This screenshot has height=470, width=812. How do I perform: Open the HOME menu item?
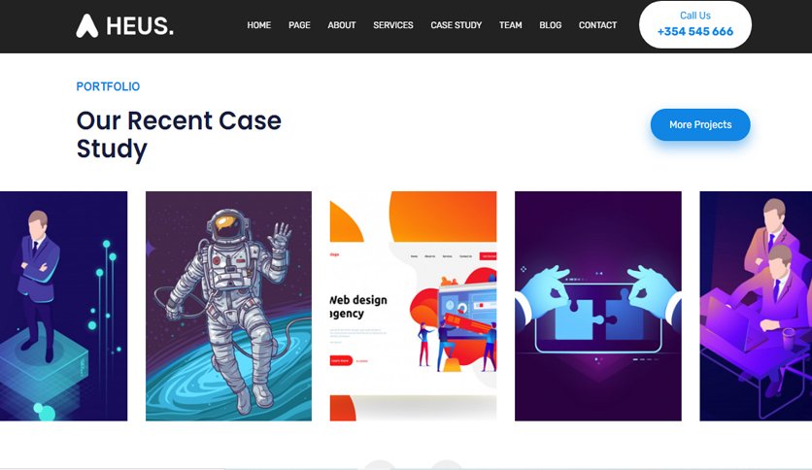pos(259,25)
